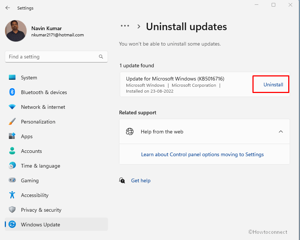The width and height of the screenshot is (300, 240).
Task: Click the globe icon beside Help from the web
Action: pyautogui.click(x=129, y=132)
